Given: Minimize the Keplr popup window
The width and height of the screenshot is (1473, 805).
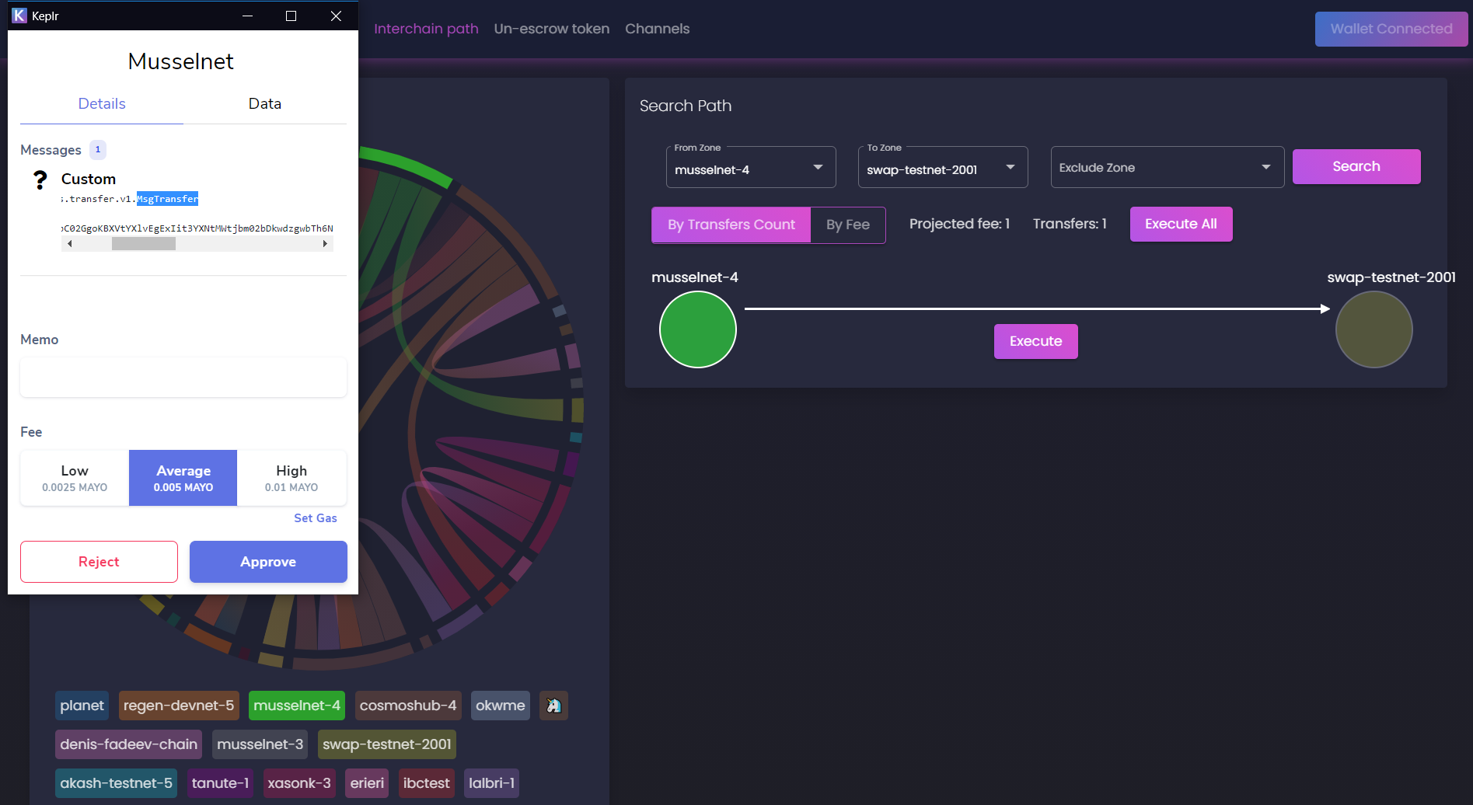Looking at the screenshot, I should click(x=248, y=16).
